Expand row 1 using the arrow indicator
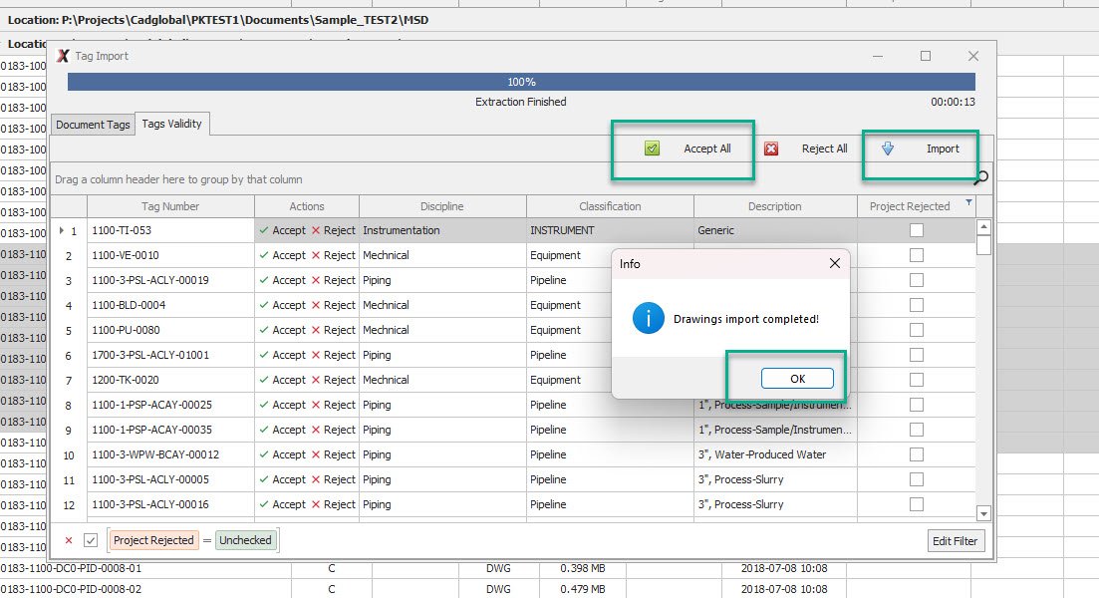 [x=62, y=230]
